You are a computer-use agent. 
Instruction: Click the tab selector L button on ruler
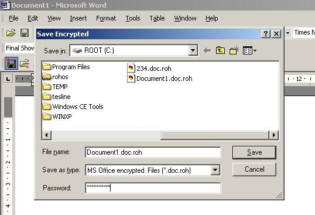tap(8, 79)
